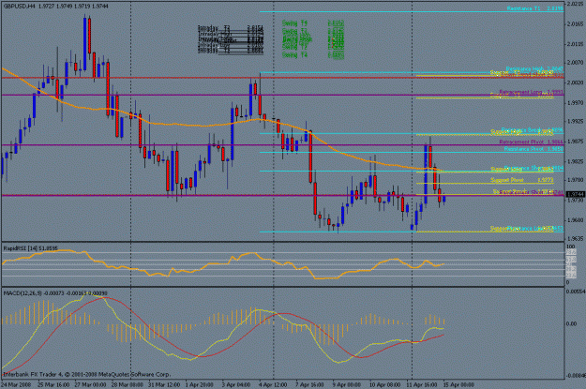Select the 2.0020 price axis label
Viewport: 586px width, 389px height.
[x=576, y=82]
